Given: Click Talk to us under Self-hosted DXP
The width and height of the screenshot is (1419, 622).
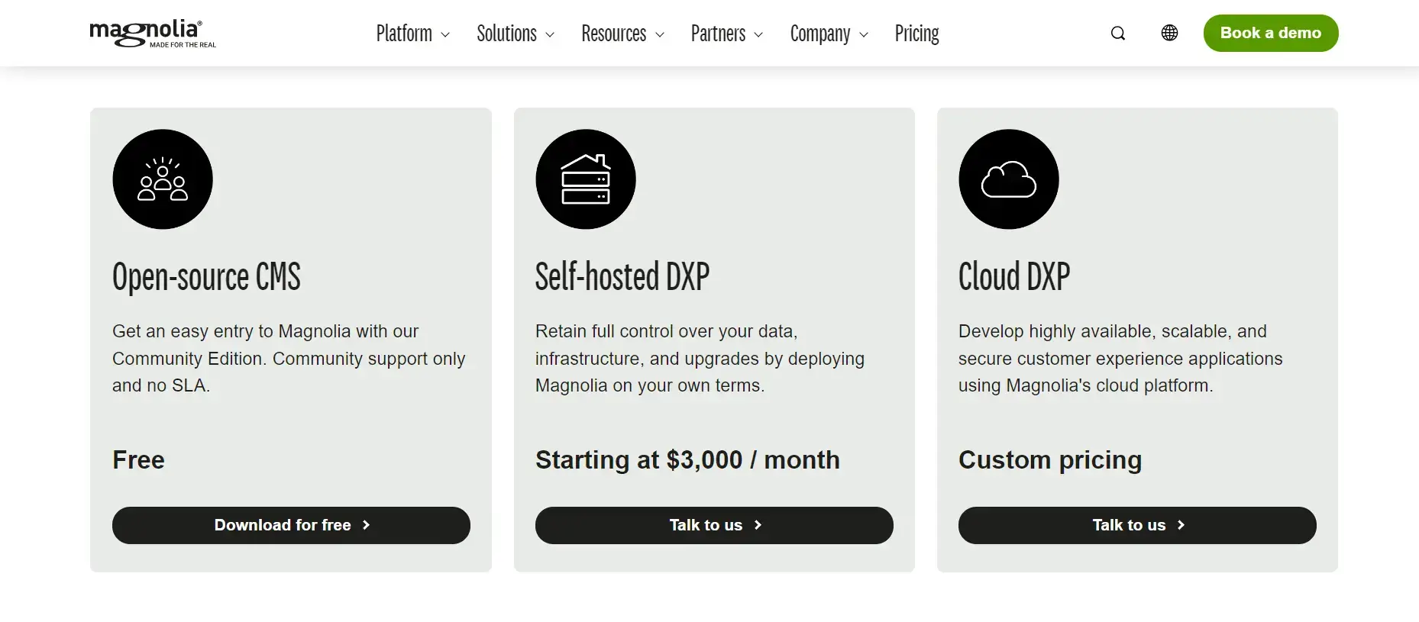Looking at the screenshot, I should tap(714, 525).
